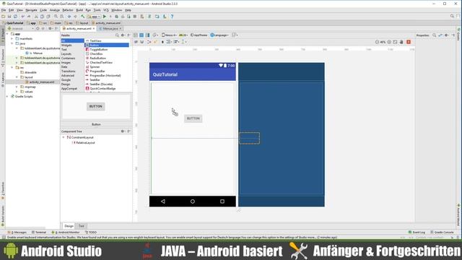Open the Palette gear settings
Image resolution: width=462 pixels, height=260 pixels.
pyautogui.click(x=123, y=35)
